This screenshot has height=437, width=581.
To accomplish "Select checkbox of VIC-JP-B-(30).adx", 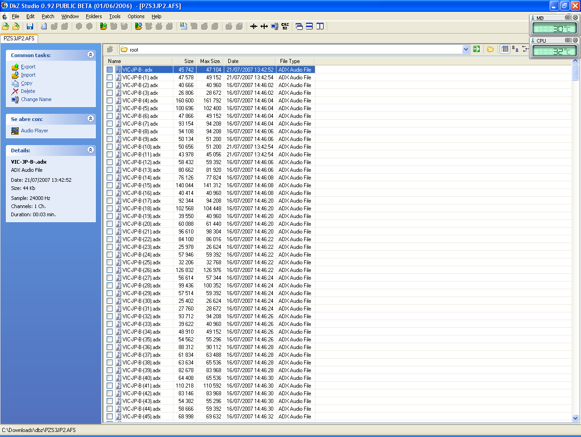I will pos(110,301).
